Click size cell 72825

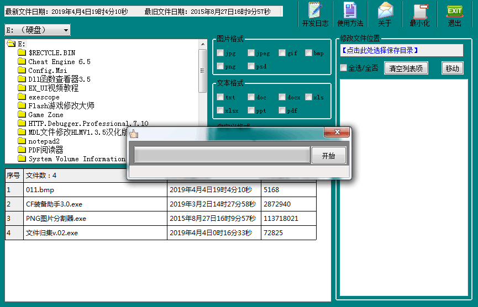(288, 232)
